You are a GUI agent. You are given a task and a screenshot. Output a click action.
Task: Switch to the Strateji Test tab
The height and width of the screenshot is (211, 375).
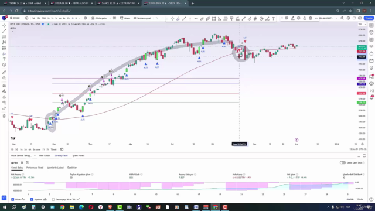pos(61,156)
